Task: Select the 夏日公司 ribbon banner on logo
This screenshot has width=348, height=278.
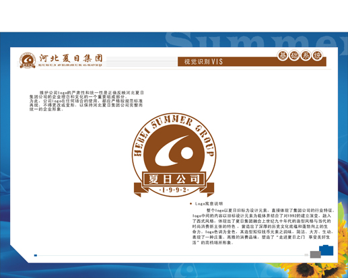Action: pyautogui.click(x=174, y=179)
